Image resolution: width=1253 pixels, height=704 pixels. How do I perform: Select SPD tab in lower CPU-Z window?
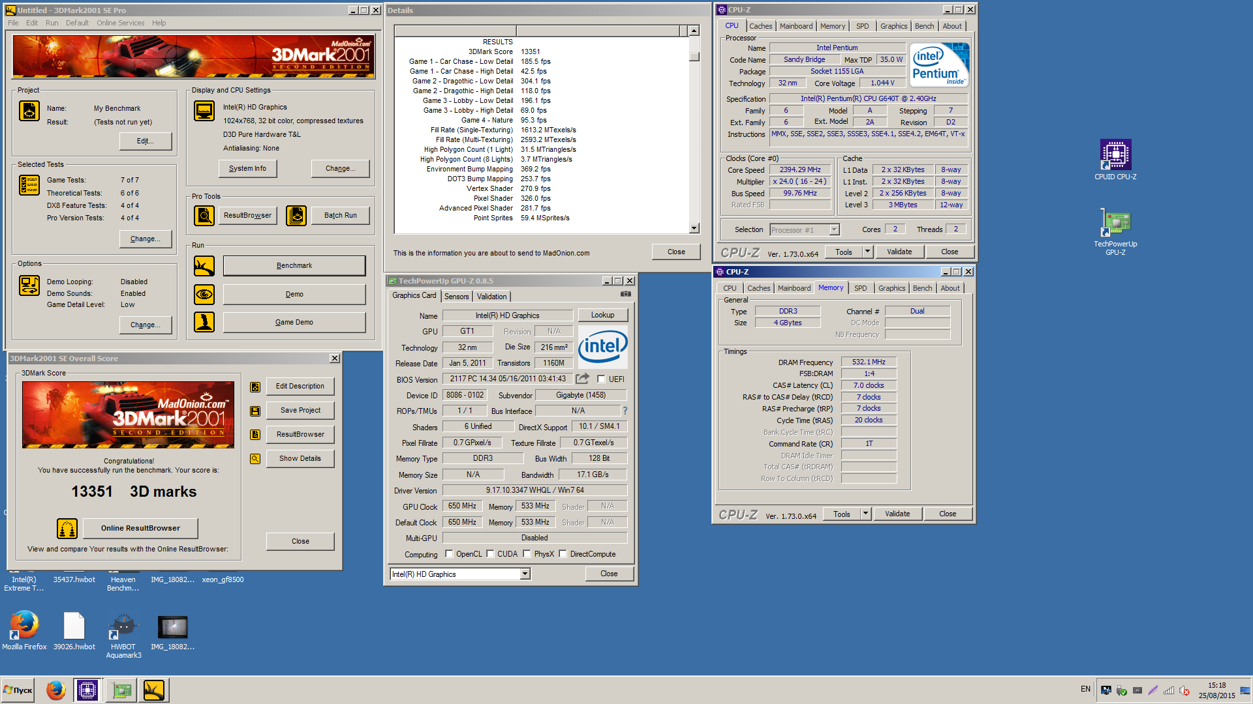click(861, 288)
